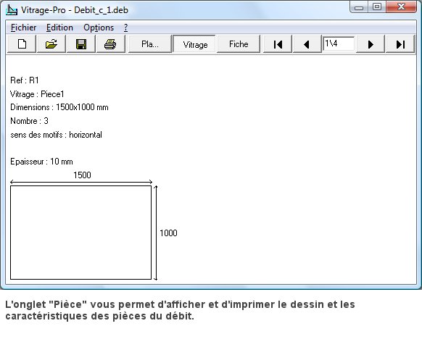Open the ? help menu
The height and width of the screenshot is (355, 422).
click(125, 28)
